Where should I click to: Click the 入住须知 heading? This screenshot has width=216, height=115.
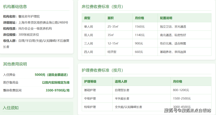click(11, 108)
